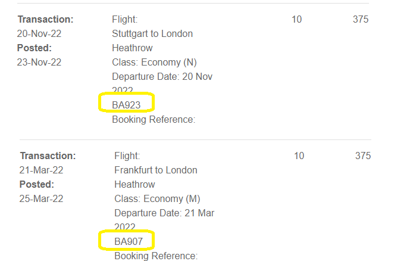Viewport: 413px width, 261px height.
Task: Select the Stuttgart to London route text
Action: (152, 33)
